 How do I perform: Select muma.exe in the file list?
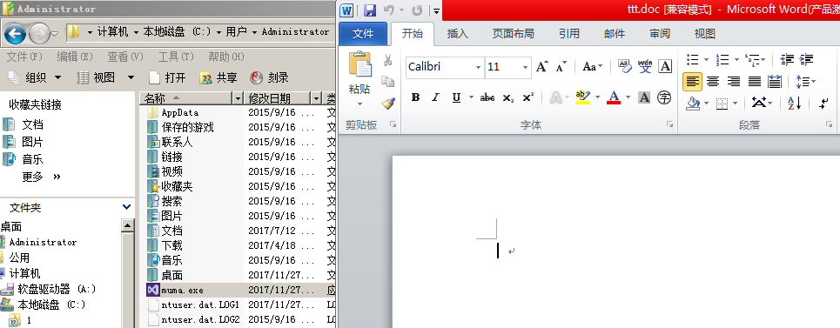[x=182, y=290]
